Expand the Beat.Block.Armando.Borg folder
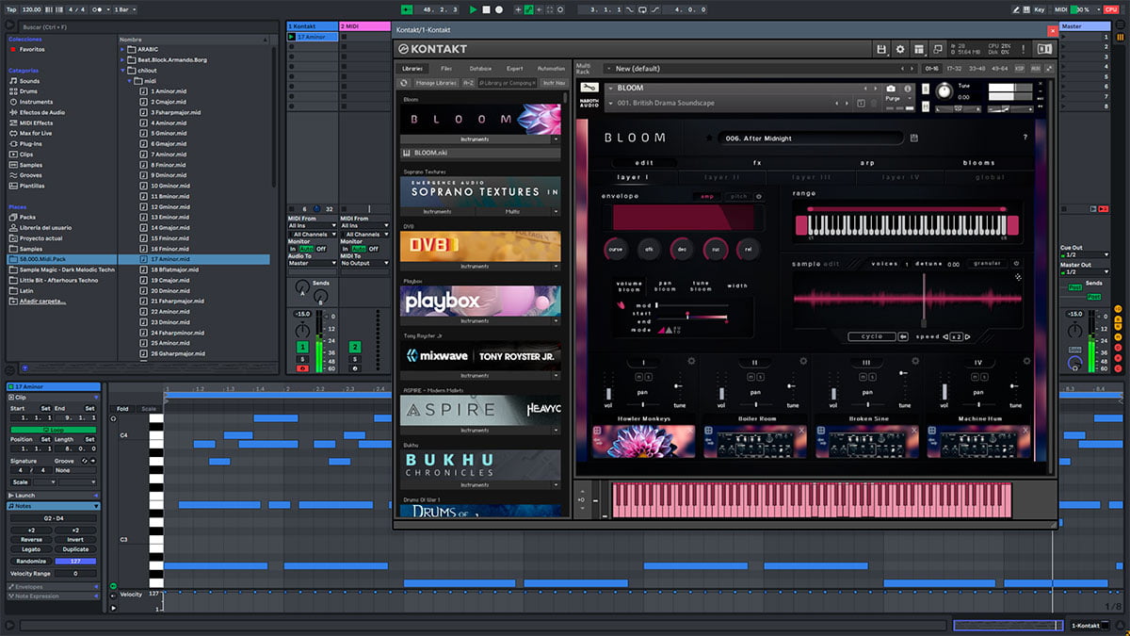Screen dimensions: 1130x636 point(123,59)
